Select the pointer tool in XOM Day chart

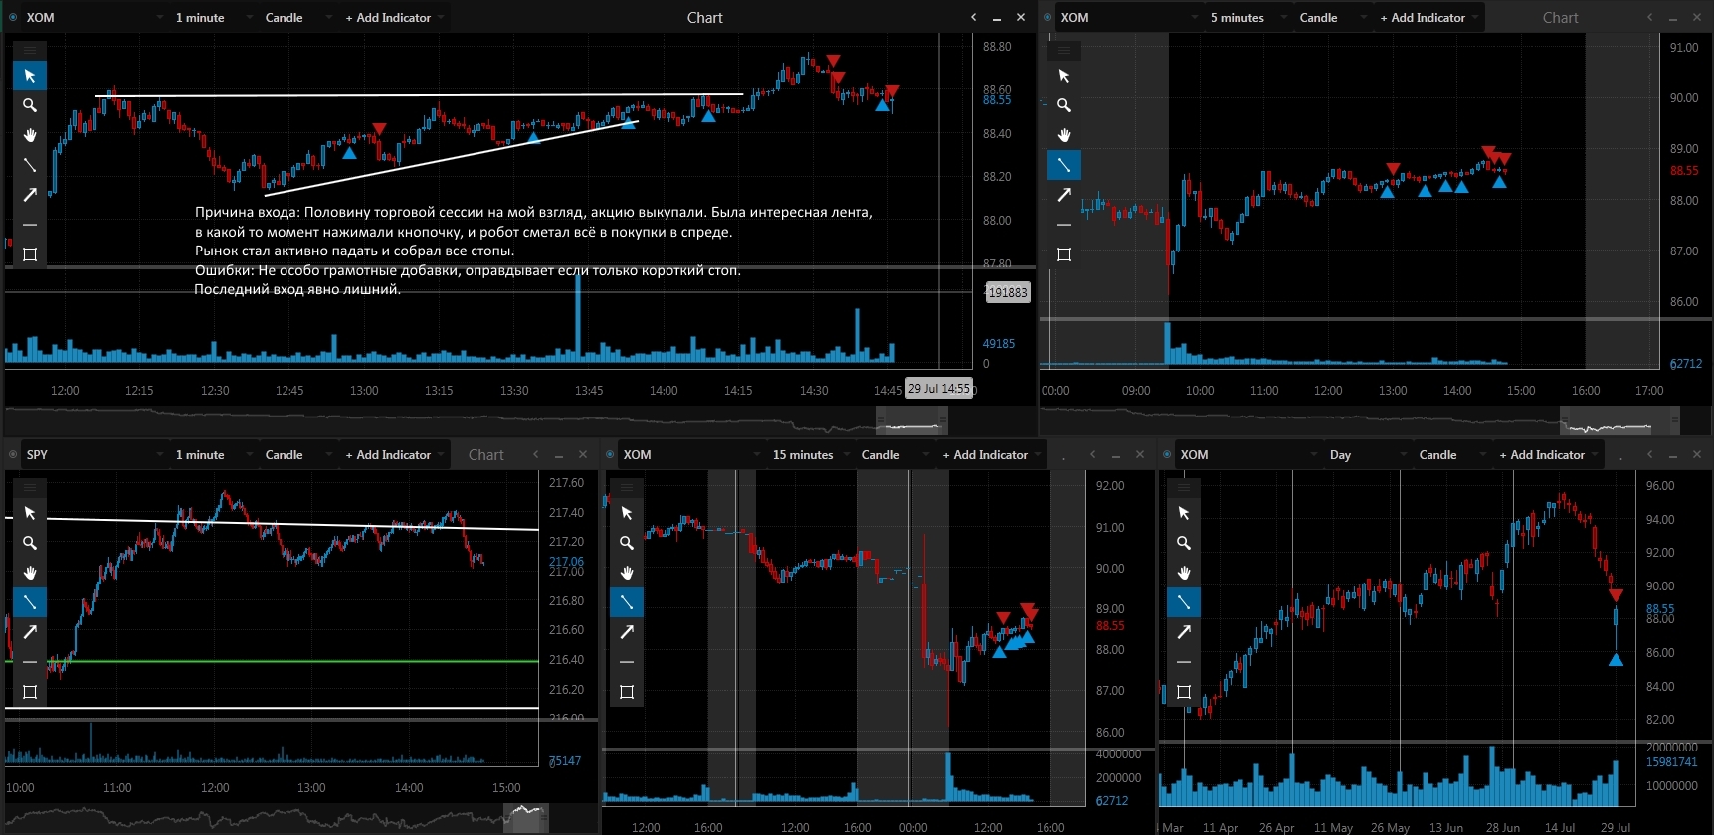(1184, 513)
